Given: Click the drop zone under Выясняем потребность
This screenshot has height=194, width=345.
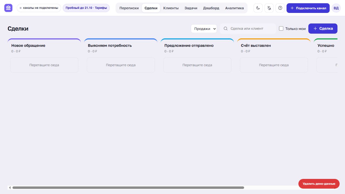Looking at the screenshot, I should coord(121,65).
